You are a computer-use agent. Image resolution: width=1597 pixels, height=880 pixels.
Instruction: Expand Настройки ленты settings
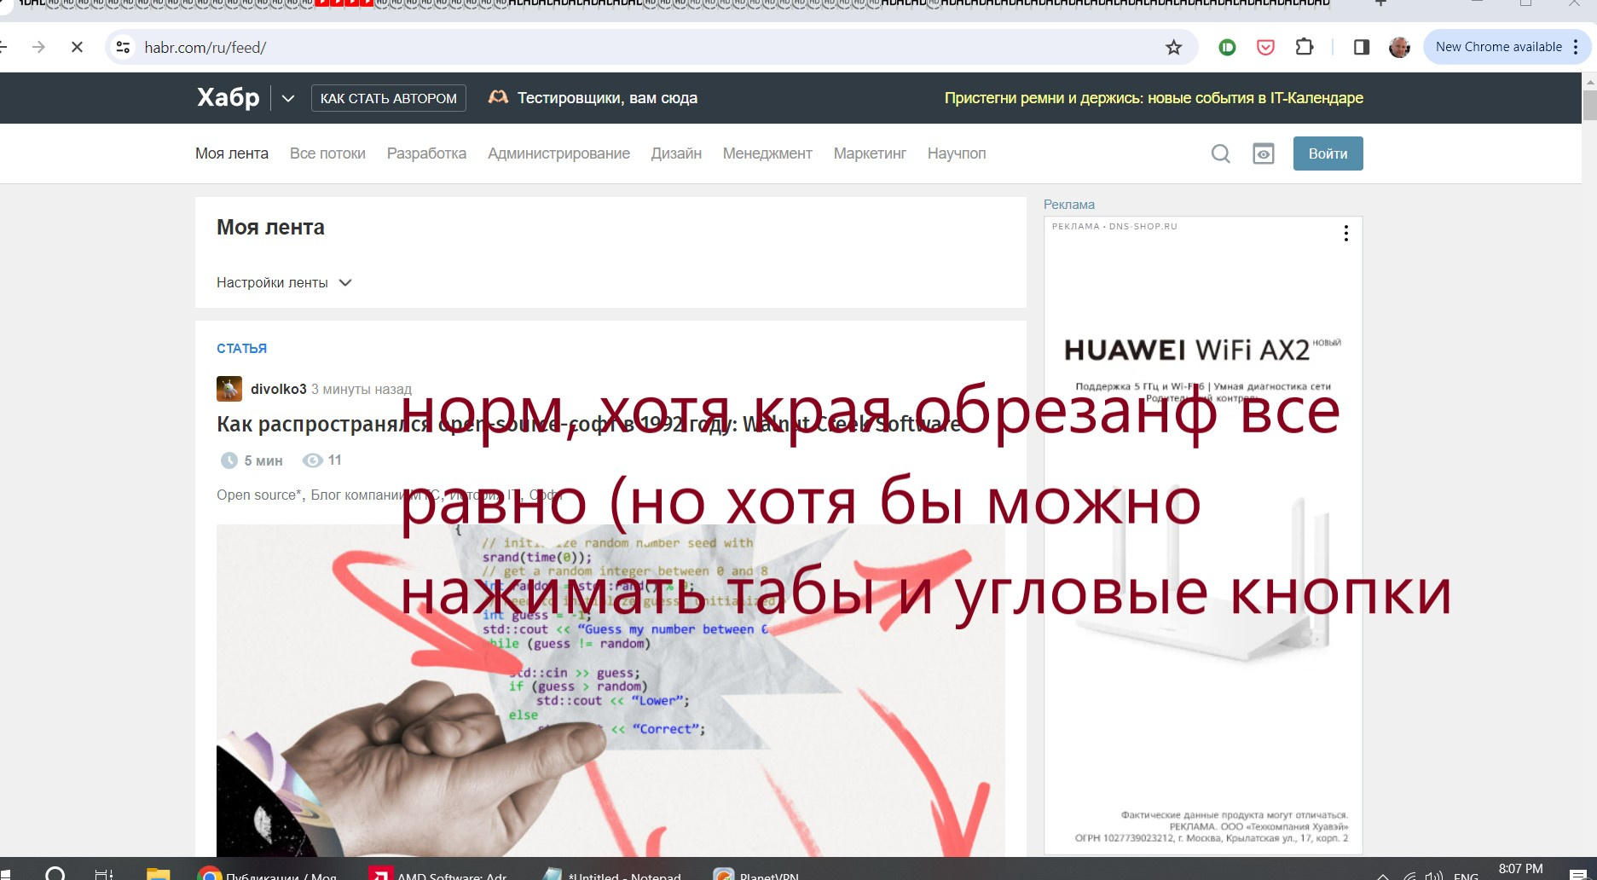pyautogui.click(x=284, y=283)
